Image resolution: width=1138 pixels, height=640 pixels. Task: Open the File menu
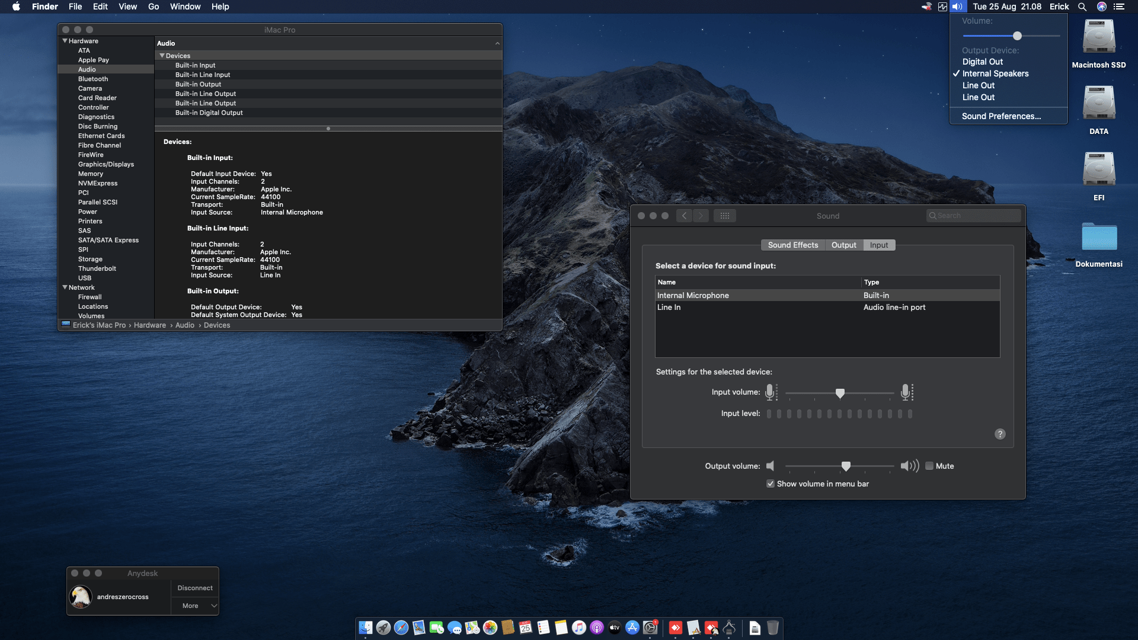tap(75, 7)
